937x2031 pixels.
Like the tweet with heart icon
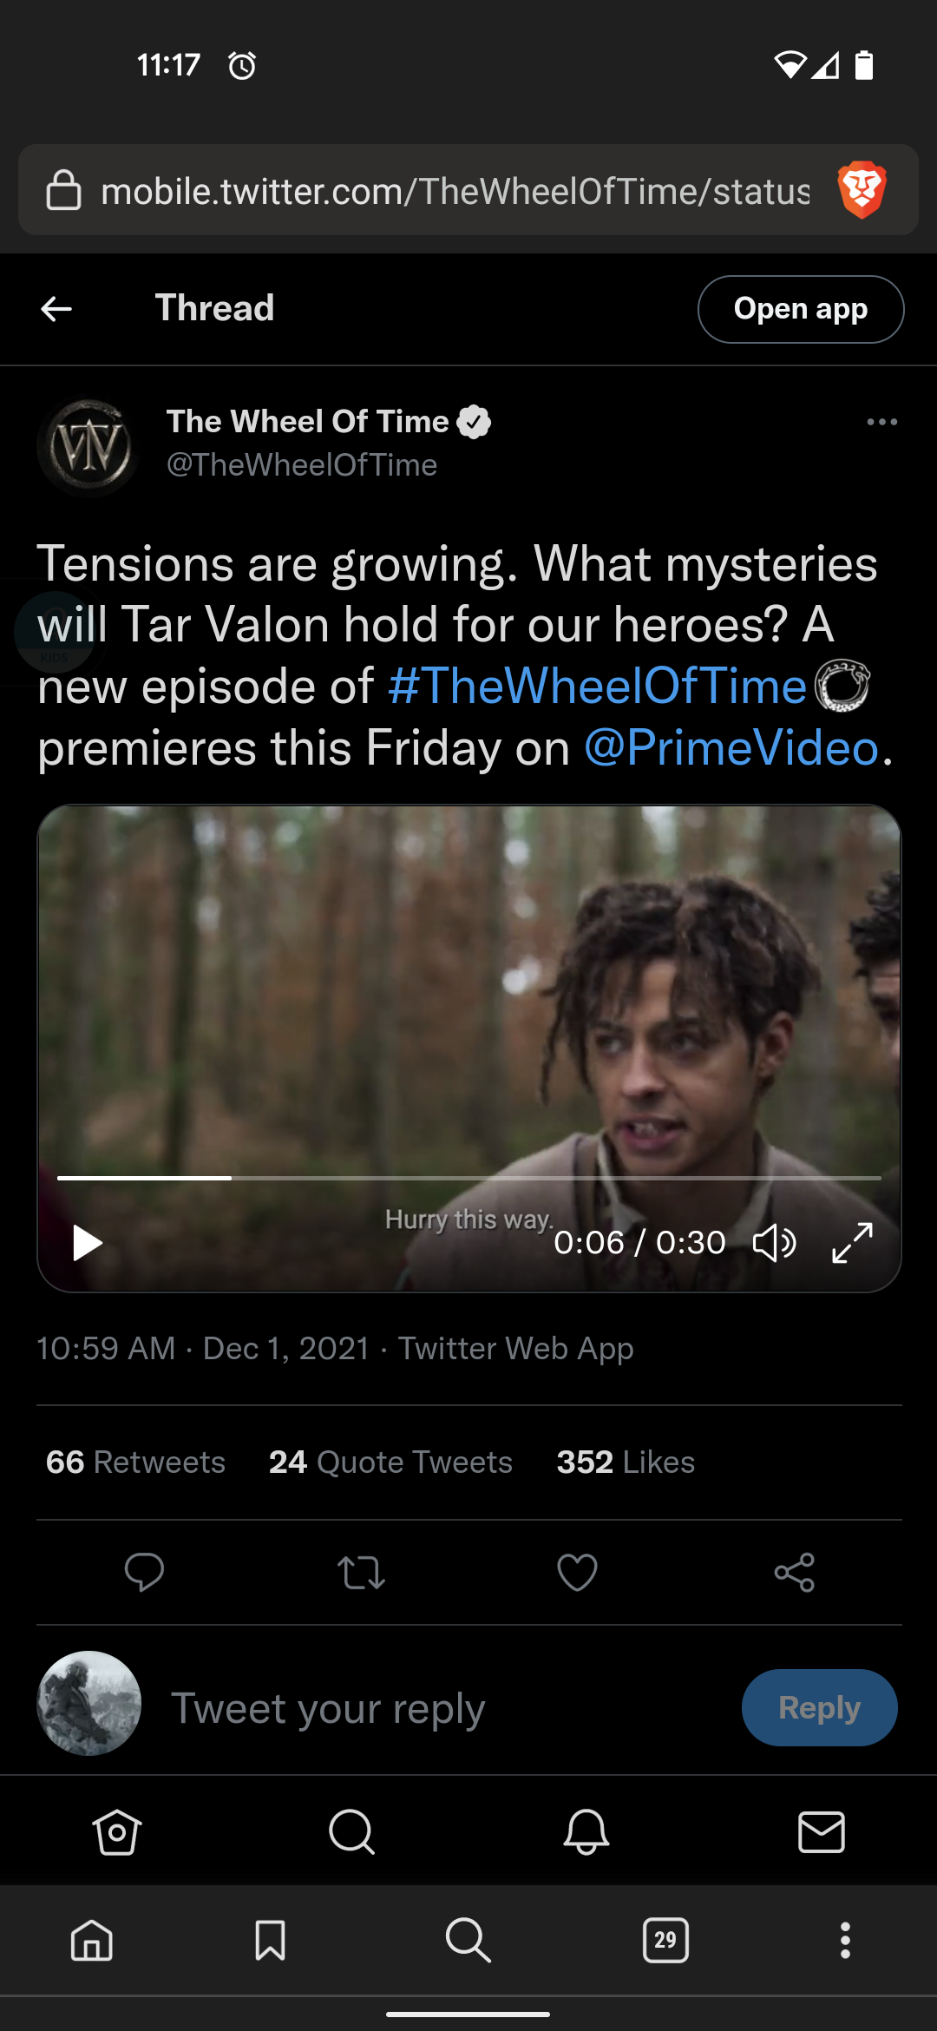pyautogui.click(x=577, y=1572)
